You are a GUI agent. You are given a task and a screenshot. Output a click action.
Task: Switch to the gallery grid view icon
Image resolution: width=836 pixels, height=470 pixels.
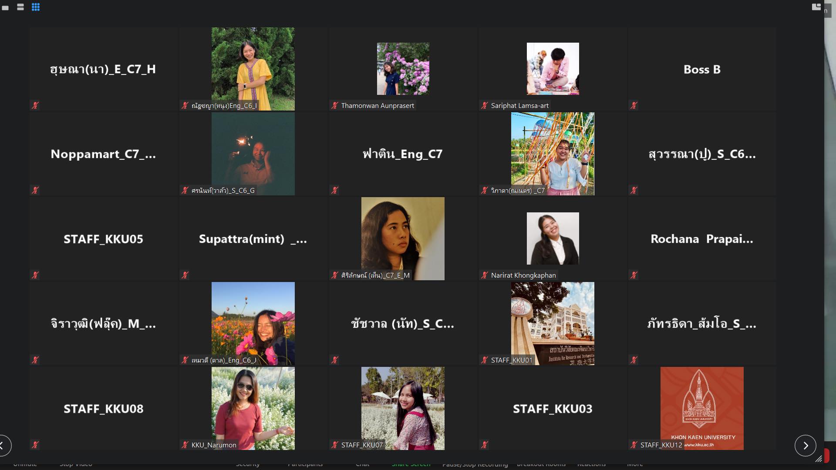point(36,7)
